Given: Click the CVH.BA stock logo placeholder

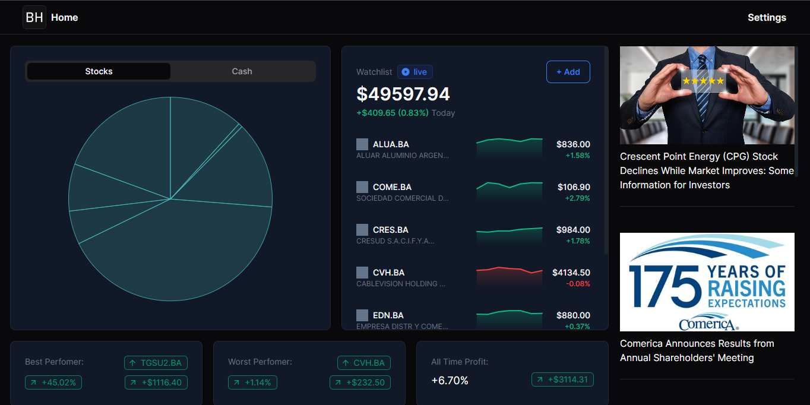Looking at the screenshot, I should pos(362,273).
